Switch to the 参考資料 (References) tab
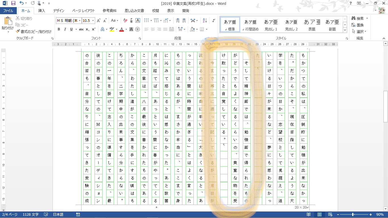Viewport: 388px width, 218px height. (110, 11)
